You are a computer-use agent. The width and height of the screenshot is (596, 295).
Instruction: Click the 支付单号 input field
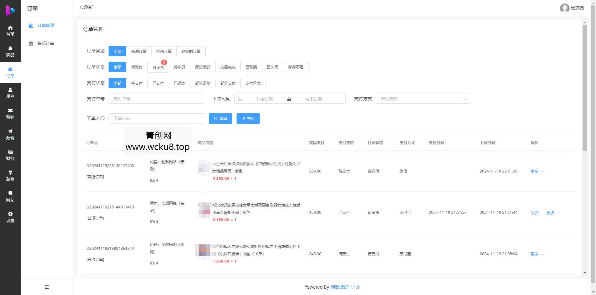coord(156,99)
